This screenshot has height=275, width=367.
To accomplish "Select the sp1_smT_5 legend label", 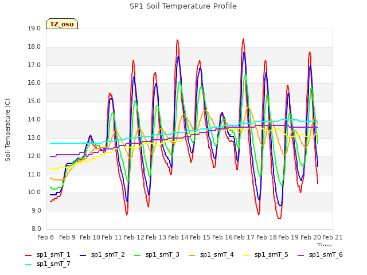I will 271,254.
